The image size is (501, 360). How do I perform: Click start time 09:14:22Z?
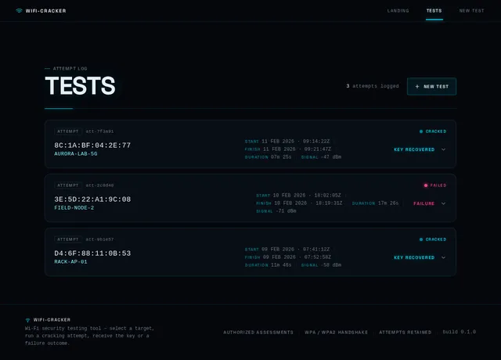316,141
